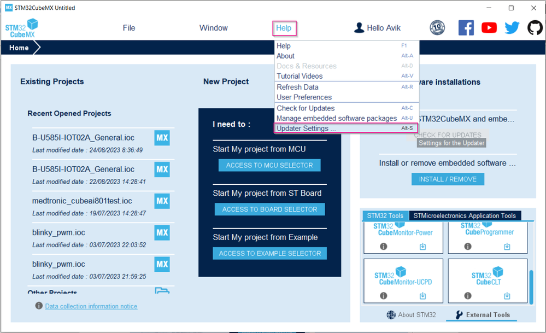Click Hello Avik account label
Viewport: 546px width, 333px height.
pos(384,28)
